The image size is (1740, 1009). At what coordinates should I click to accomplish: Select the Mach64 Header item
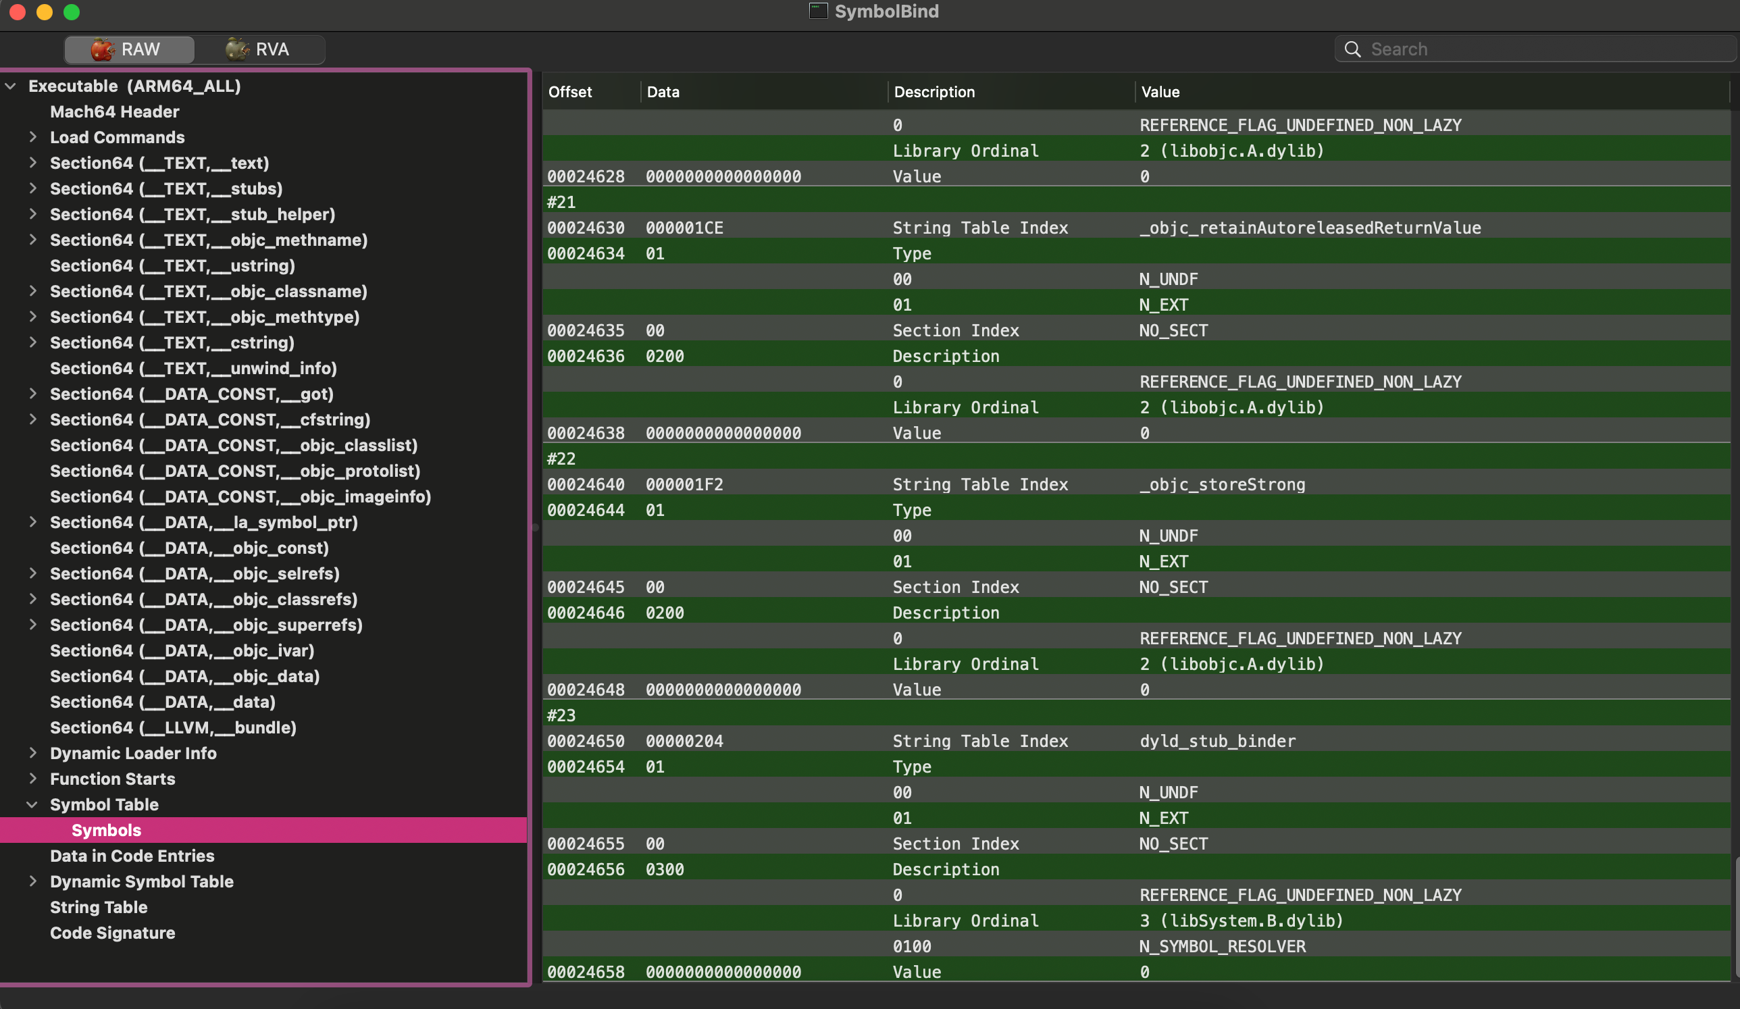coord(115,111)
